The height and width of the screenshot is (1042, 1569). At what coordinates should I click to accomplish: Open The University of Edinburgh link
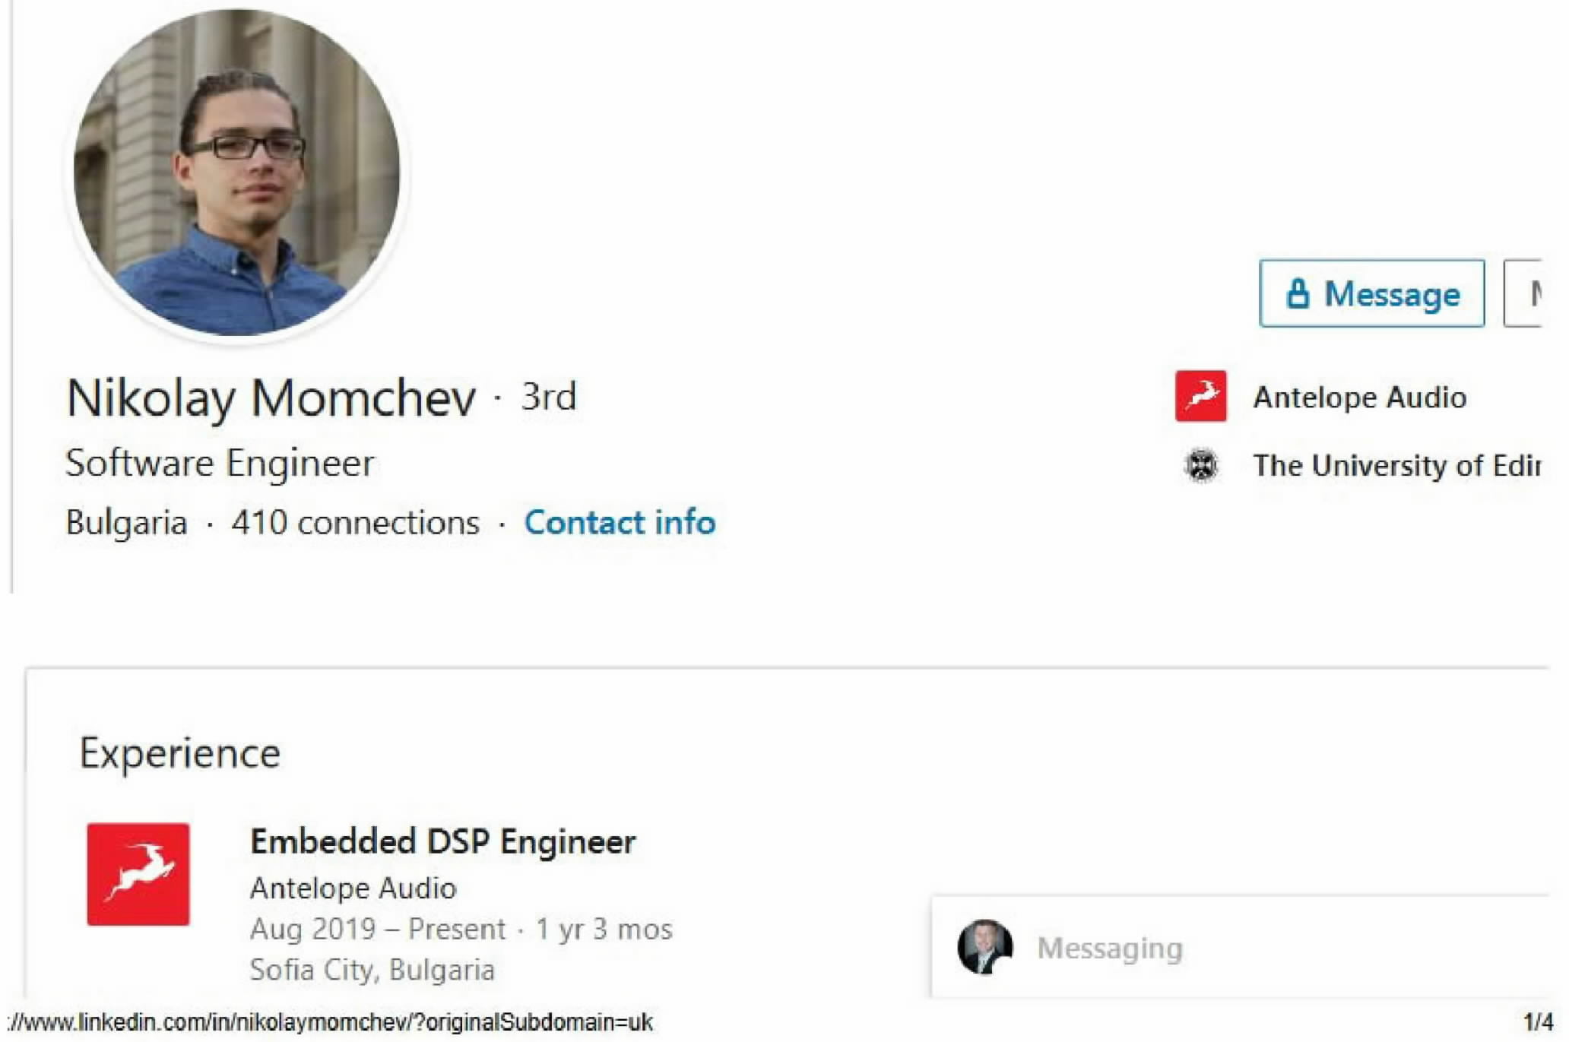coord(1396,465)
